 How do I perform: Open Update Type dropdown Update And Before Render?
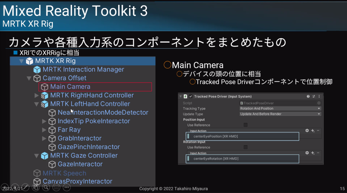tap(280, 114)
